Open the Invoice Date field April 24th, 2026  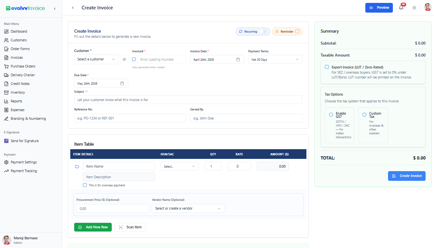217,59
